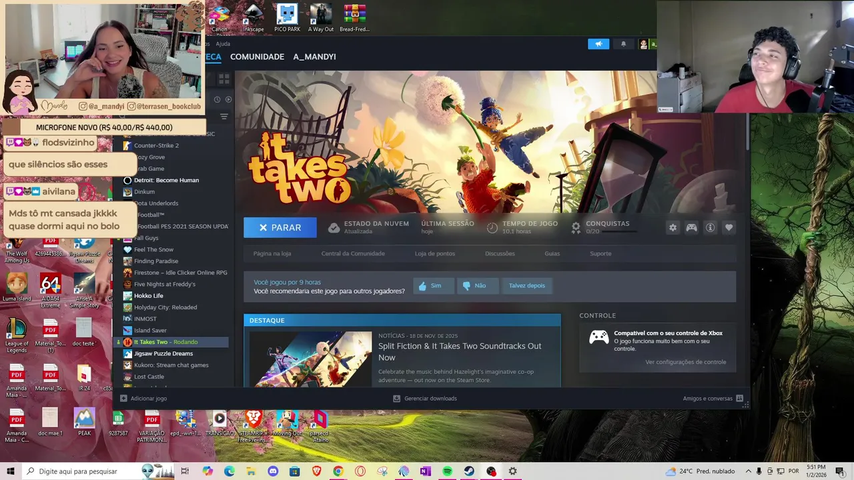Click the Talvez depois button

click(x=526, y=285)
